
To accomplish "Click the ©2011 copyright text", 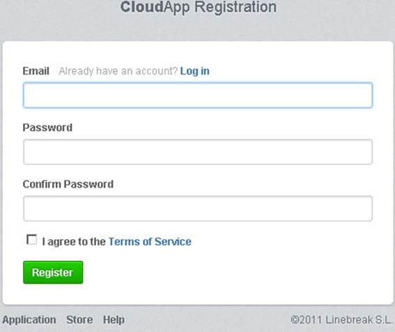I will 307,320.
